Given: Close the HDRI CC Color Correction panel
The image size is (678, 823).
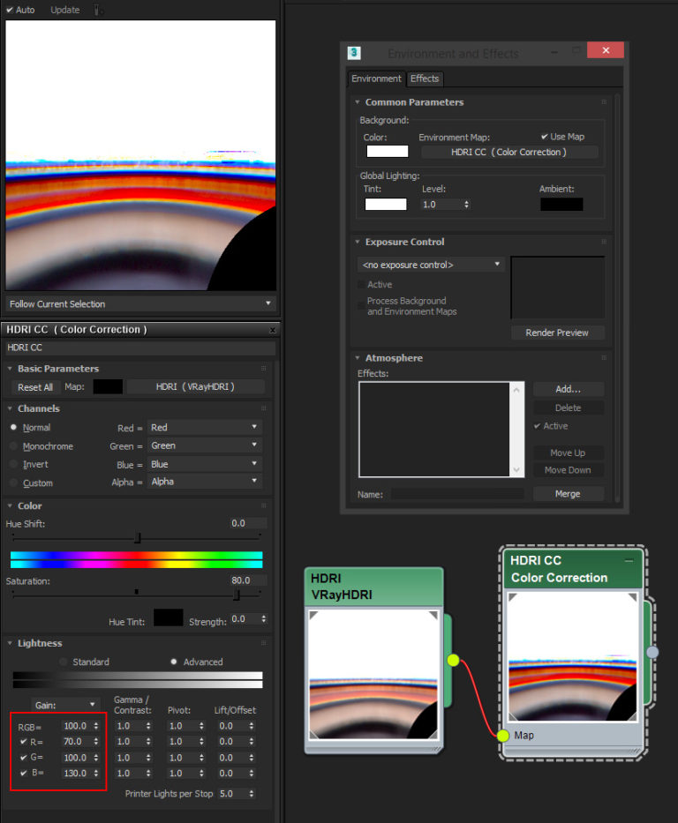Looking at the screenshot, I should click(272, 330).
